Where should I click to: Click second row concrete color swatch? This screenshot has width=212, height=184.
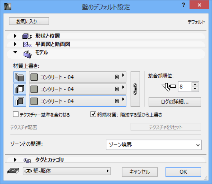(x=34, y=89)
